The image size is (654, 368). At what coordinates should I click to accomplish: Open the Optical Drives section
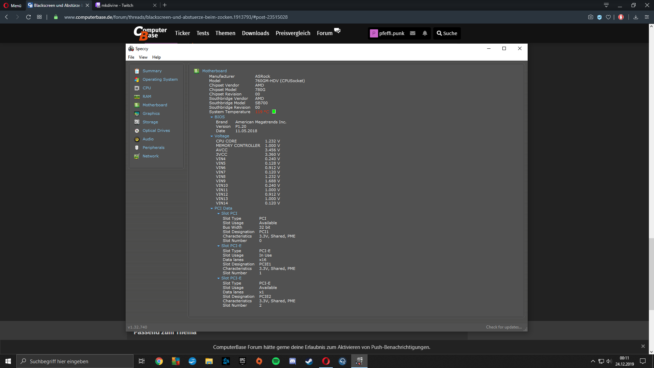click(x=156, y=131)
